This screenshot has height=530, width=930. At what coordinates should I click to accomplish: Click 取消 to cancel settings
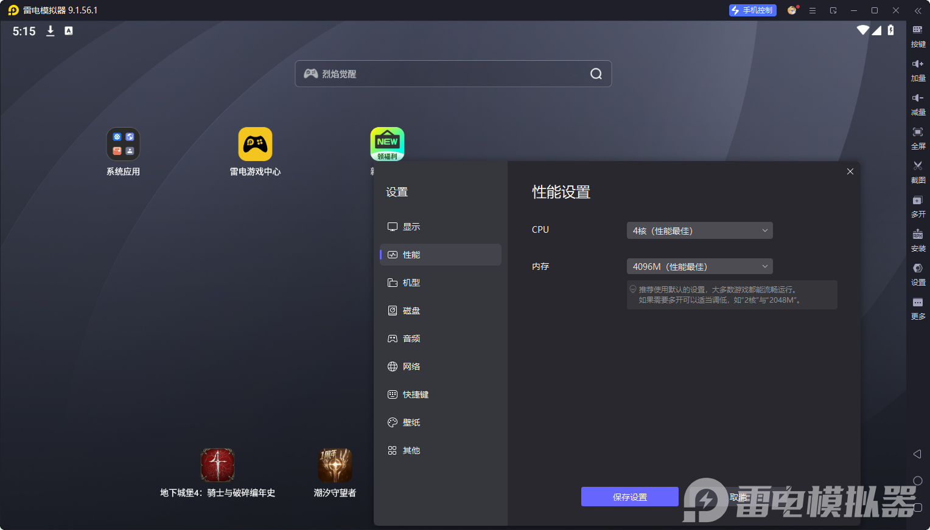pyautogui.click(x=738, y=497)
